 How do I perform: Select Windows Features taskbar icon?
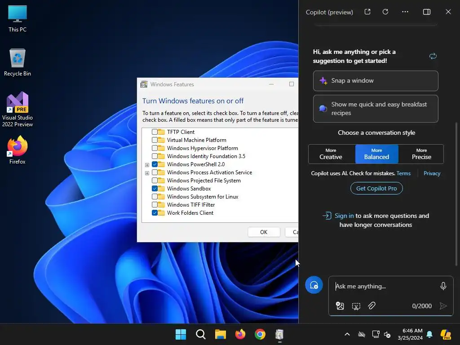[x=279, y=334]
